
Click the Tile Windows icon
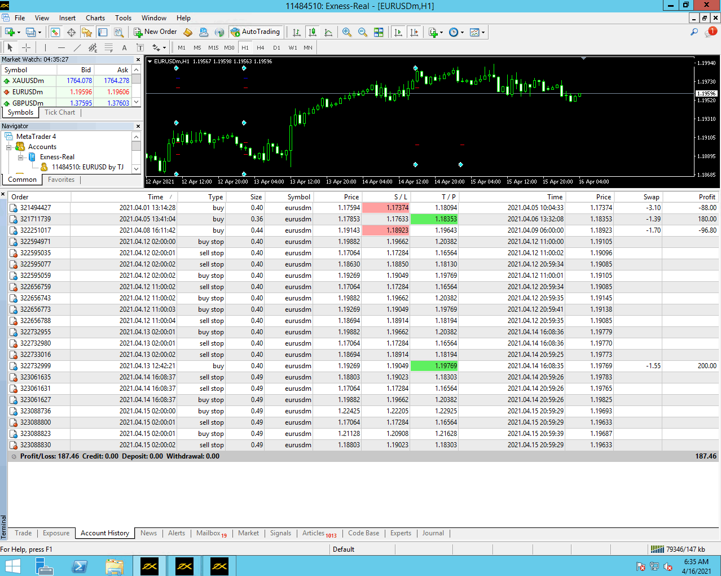coord(379,32)
